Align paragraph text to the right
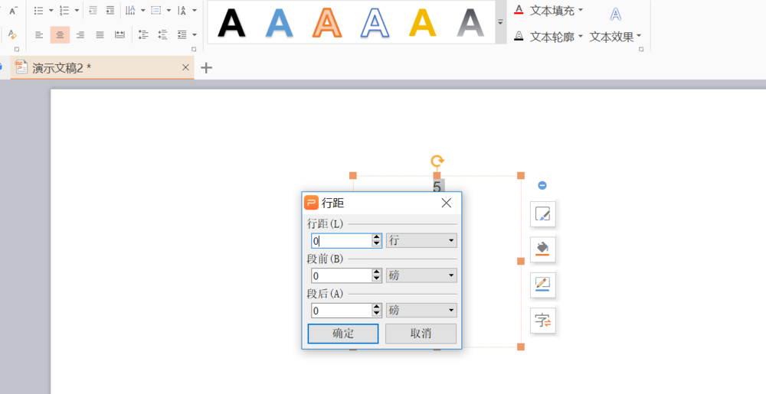This screenshot has height=394, width=766. [x=80, y=34]
